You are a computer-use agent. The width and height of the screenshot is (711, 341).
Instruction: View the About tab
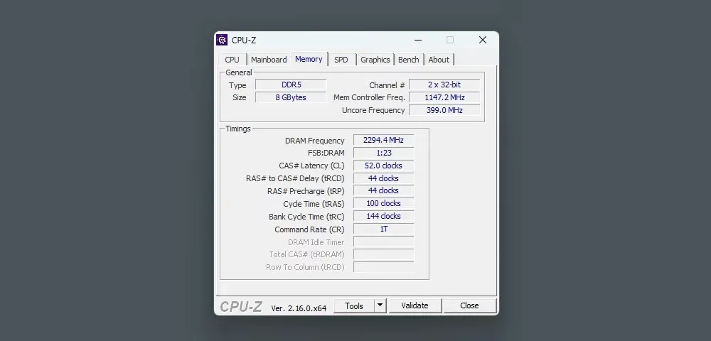tap(439, 60)
